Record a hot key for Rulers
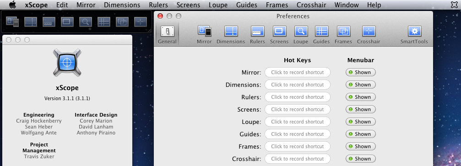The width and height of the screenshot is (461, 166). pyautogui.click(x=297, y=97)
